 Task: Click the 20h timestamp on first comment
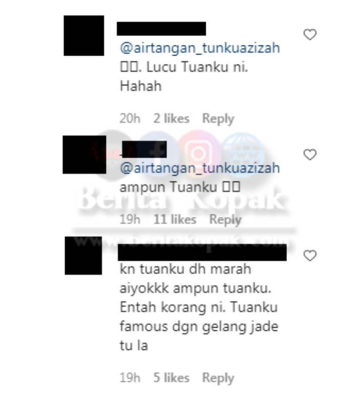[x=130, y=119]
